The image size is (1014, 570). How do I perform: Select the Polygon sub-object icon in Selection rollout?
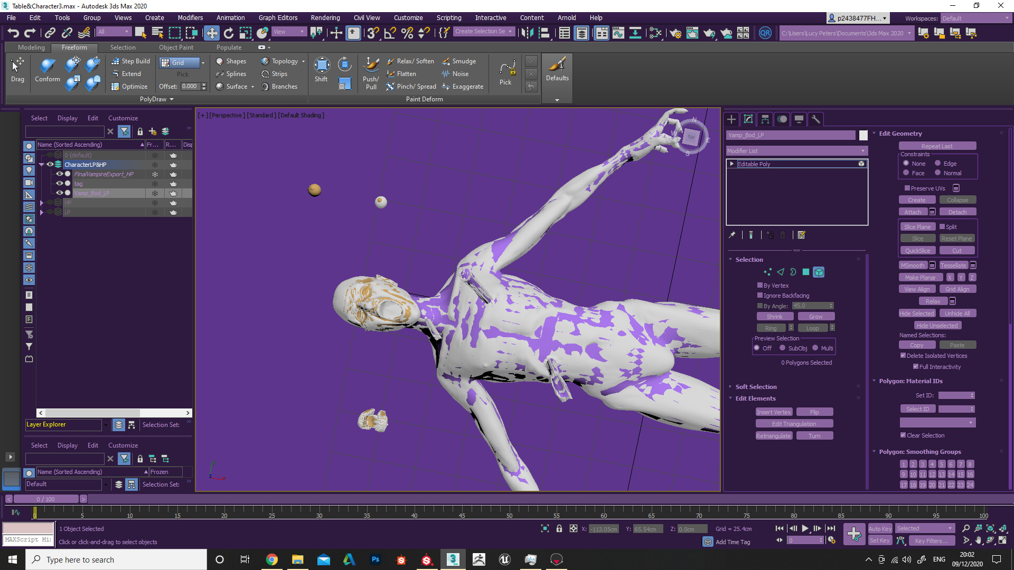tap(805, 272)
